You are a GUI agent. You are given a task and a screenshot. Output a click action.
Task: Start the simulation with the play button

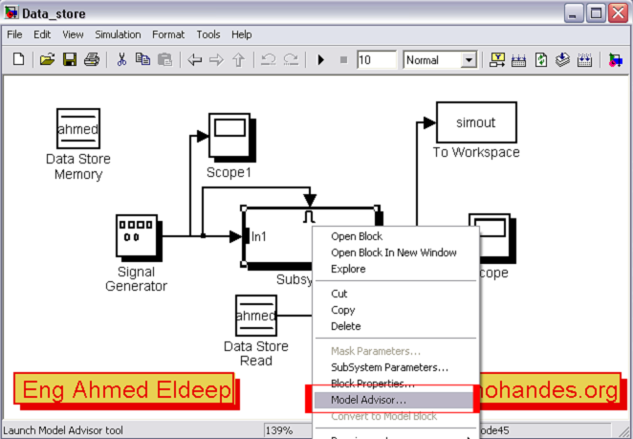pyautogui.click(x=321, y=60)
